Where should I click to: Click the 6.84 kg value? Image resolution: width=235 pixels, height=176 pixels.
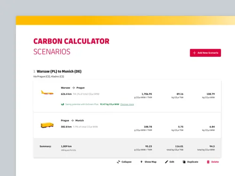click(x=212, y=127)
